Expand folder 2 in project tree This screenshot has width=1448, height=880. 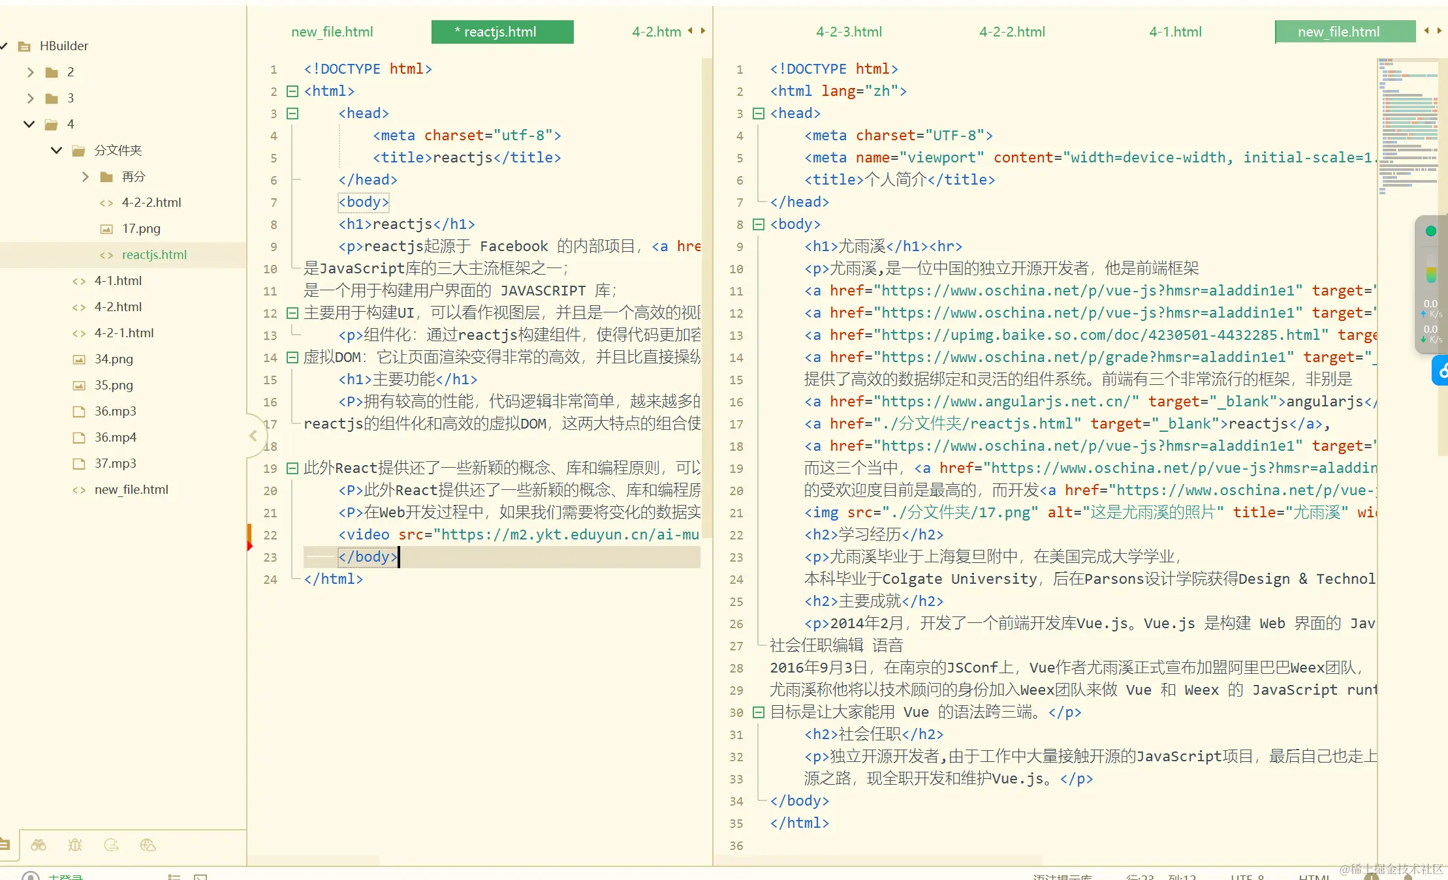[30, 72]
